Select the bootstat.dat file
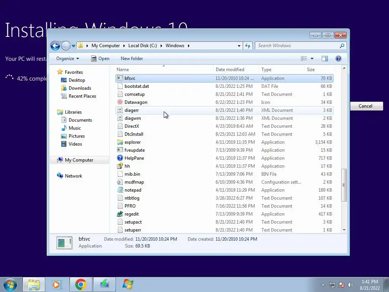The width and height of the screenshot is (389, 292). click(224, 86)
